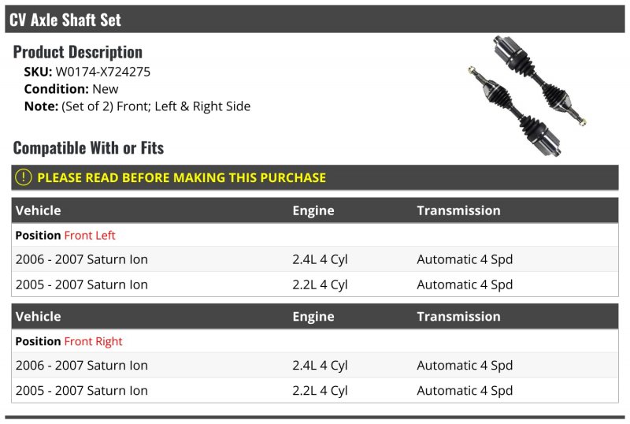Select the 2006 - 2007 Saturn Ion Front Right row
This screenshot has height=424, width=630.
click(82, 365)
